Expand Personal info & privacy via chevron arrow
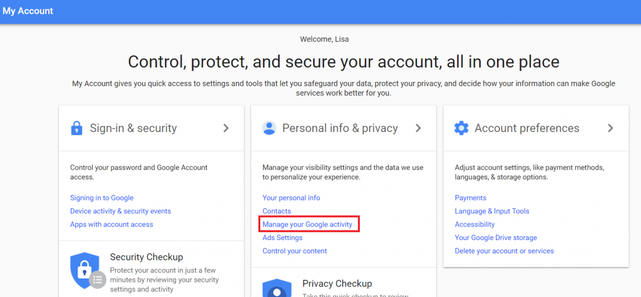 pos(418,128)
